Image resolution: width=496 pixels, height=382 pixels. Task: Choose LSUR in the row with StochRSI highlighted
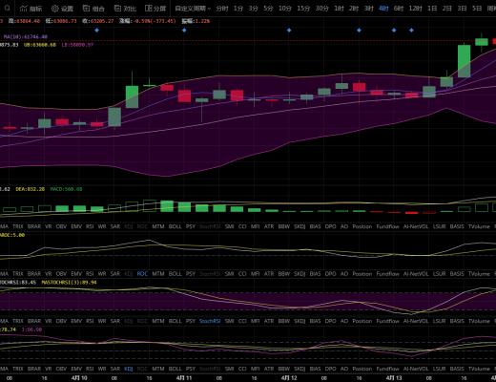(x=439, y=321)
